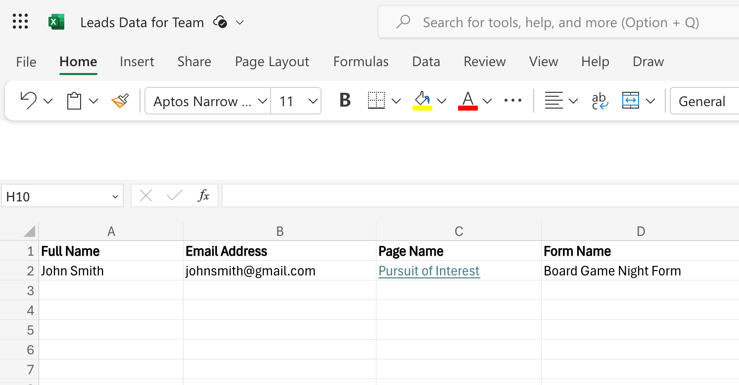This screenshot has height=385, width=739.
Task: Apply the yellow fill color
Action: tap(422, 101)
